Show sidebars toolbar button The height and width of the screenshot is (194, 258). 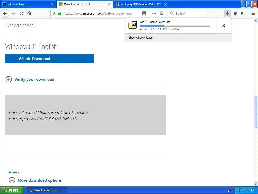(x=243, y=13)
